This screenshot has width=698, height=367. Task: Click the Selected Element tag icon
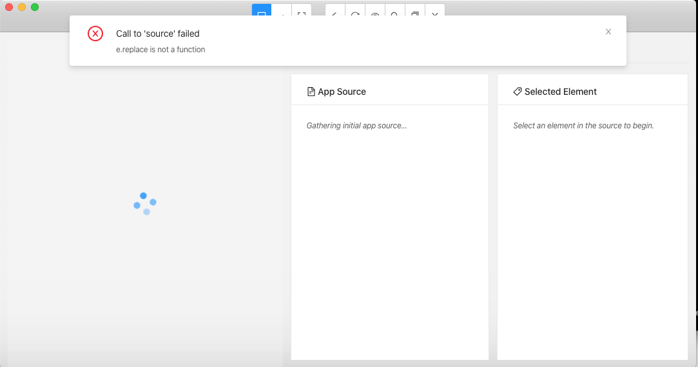point(518,92)
